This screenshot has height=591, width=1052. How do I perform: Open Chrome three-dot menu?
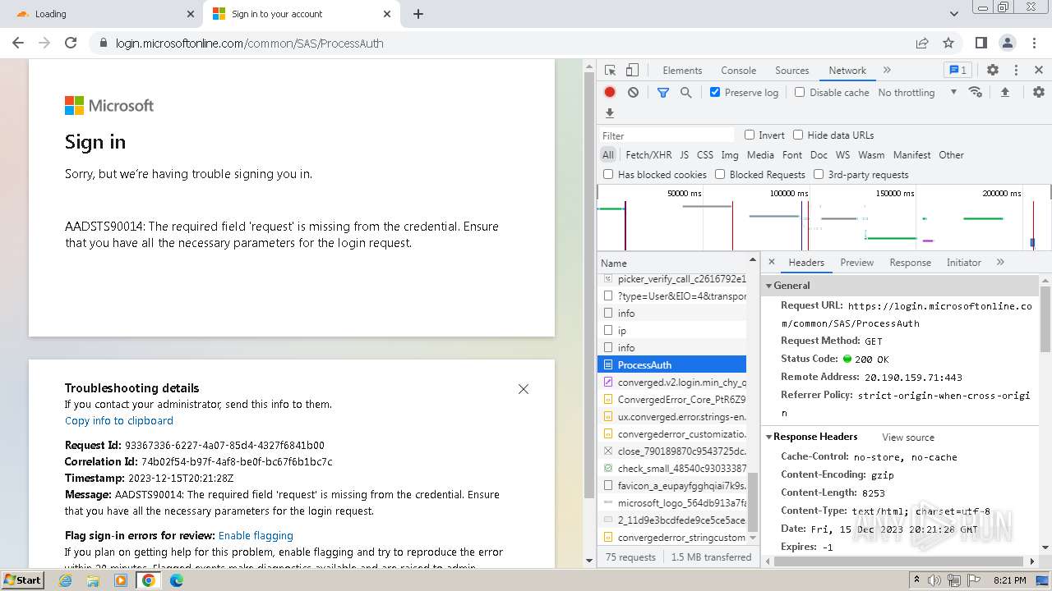(x=1033, y=44)
